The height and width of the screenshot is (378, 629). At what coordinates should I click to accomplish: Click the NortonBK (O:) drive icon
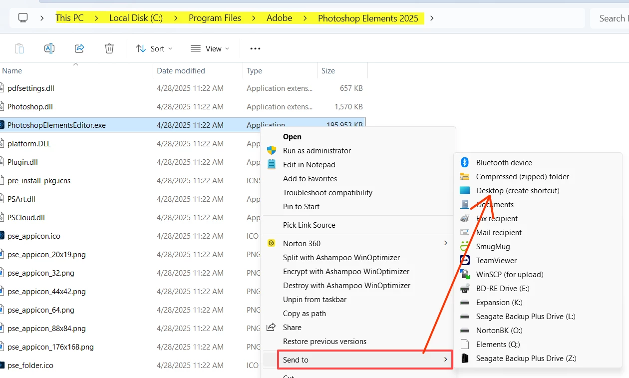[x=465, y=330]
